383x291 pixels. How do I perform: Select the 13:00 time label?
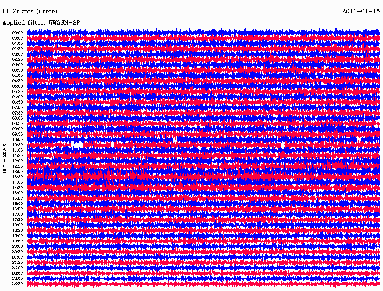tap(18, 172)
